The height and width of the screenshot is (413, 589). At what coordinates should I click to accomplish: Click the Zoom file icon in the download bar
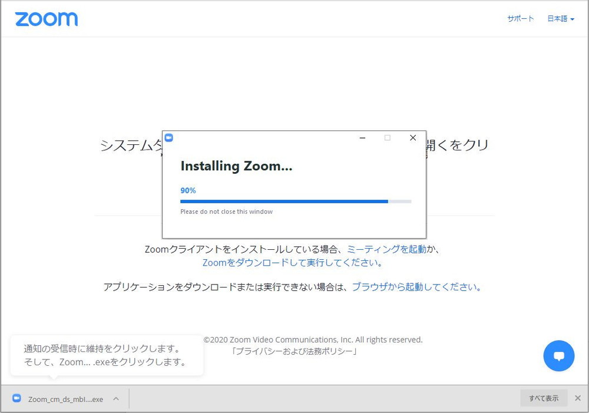tap(16, 399)
